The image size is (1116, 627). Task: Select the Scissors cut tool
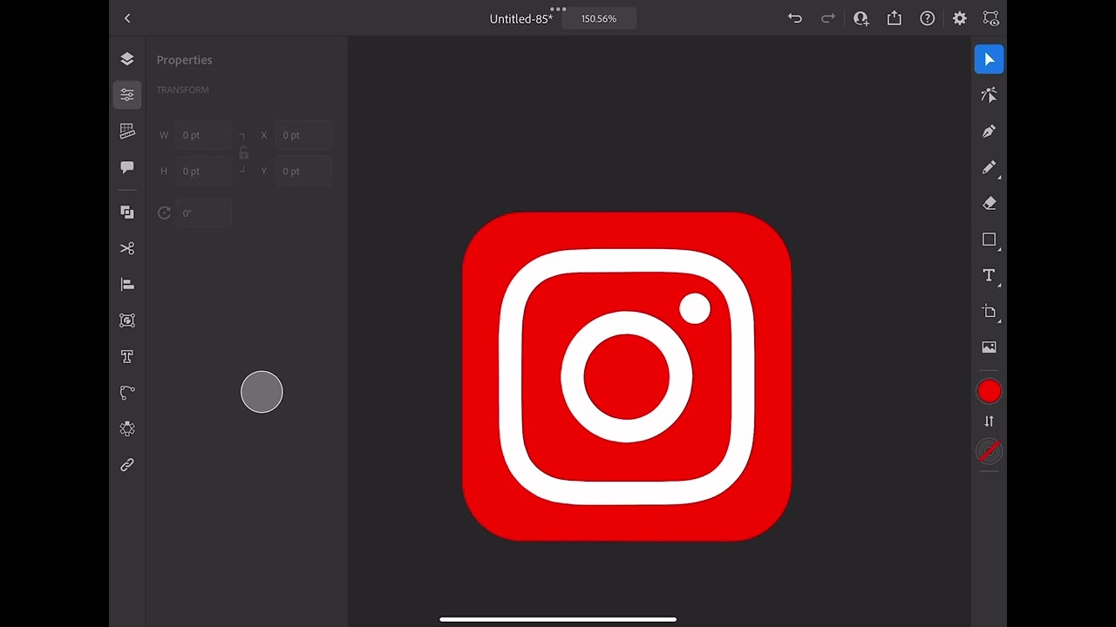(x=127, y=248)
